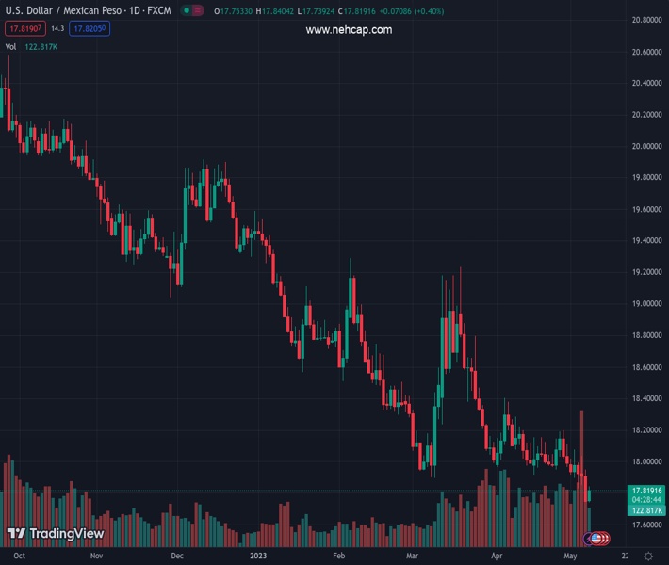Click the volume label 122.817K on price axis
669x565 pixels.
[x=647, y=509]
